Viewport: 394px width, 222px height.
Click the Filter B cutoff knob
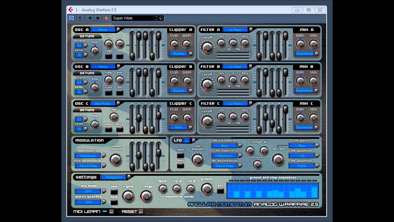point(207,84)
